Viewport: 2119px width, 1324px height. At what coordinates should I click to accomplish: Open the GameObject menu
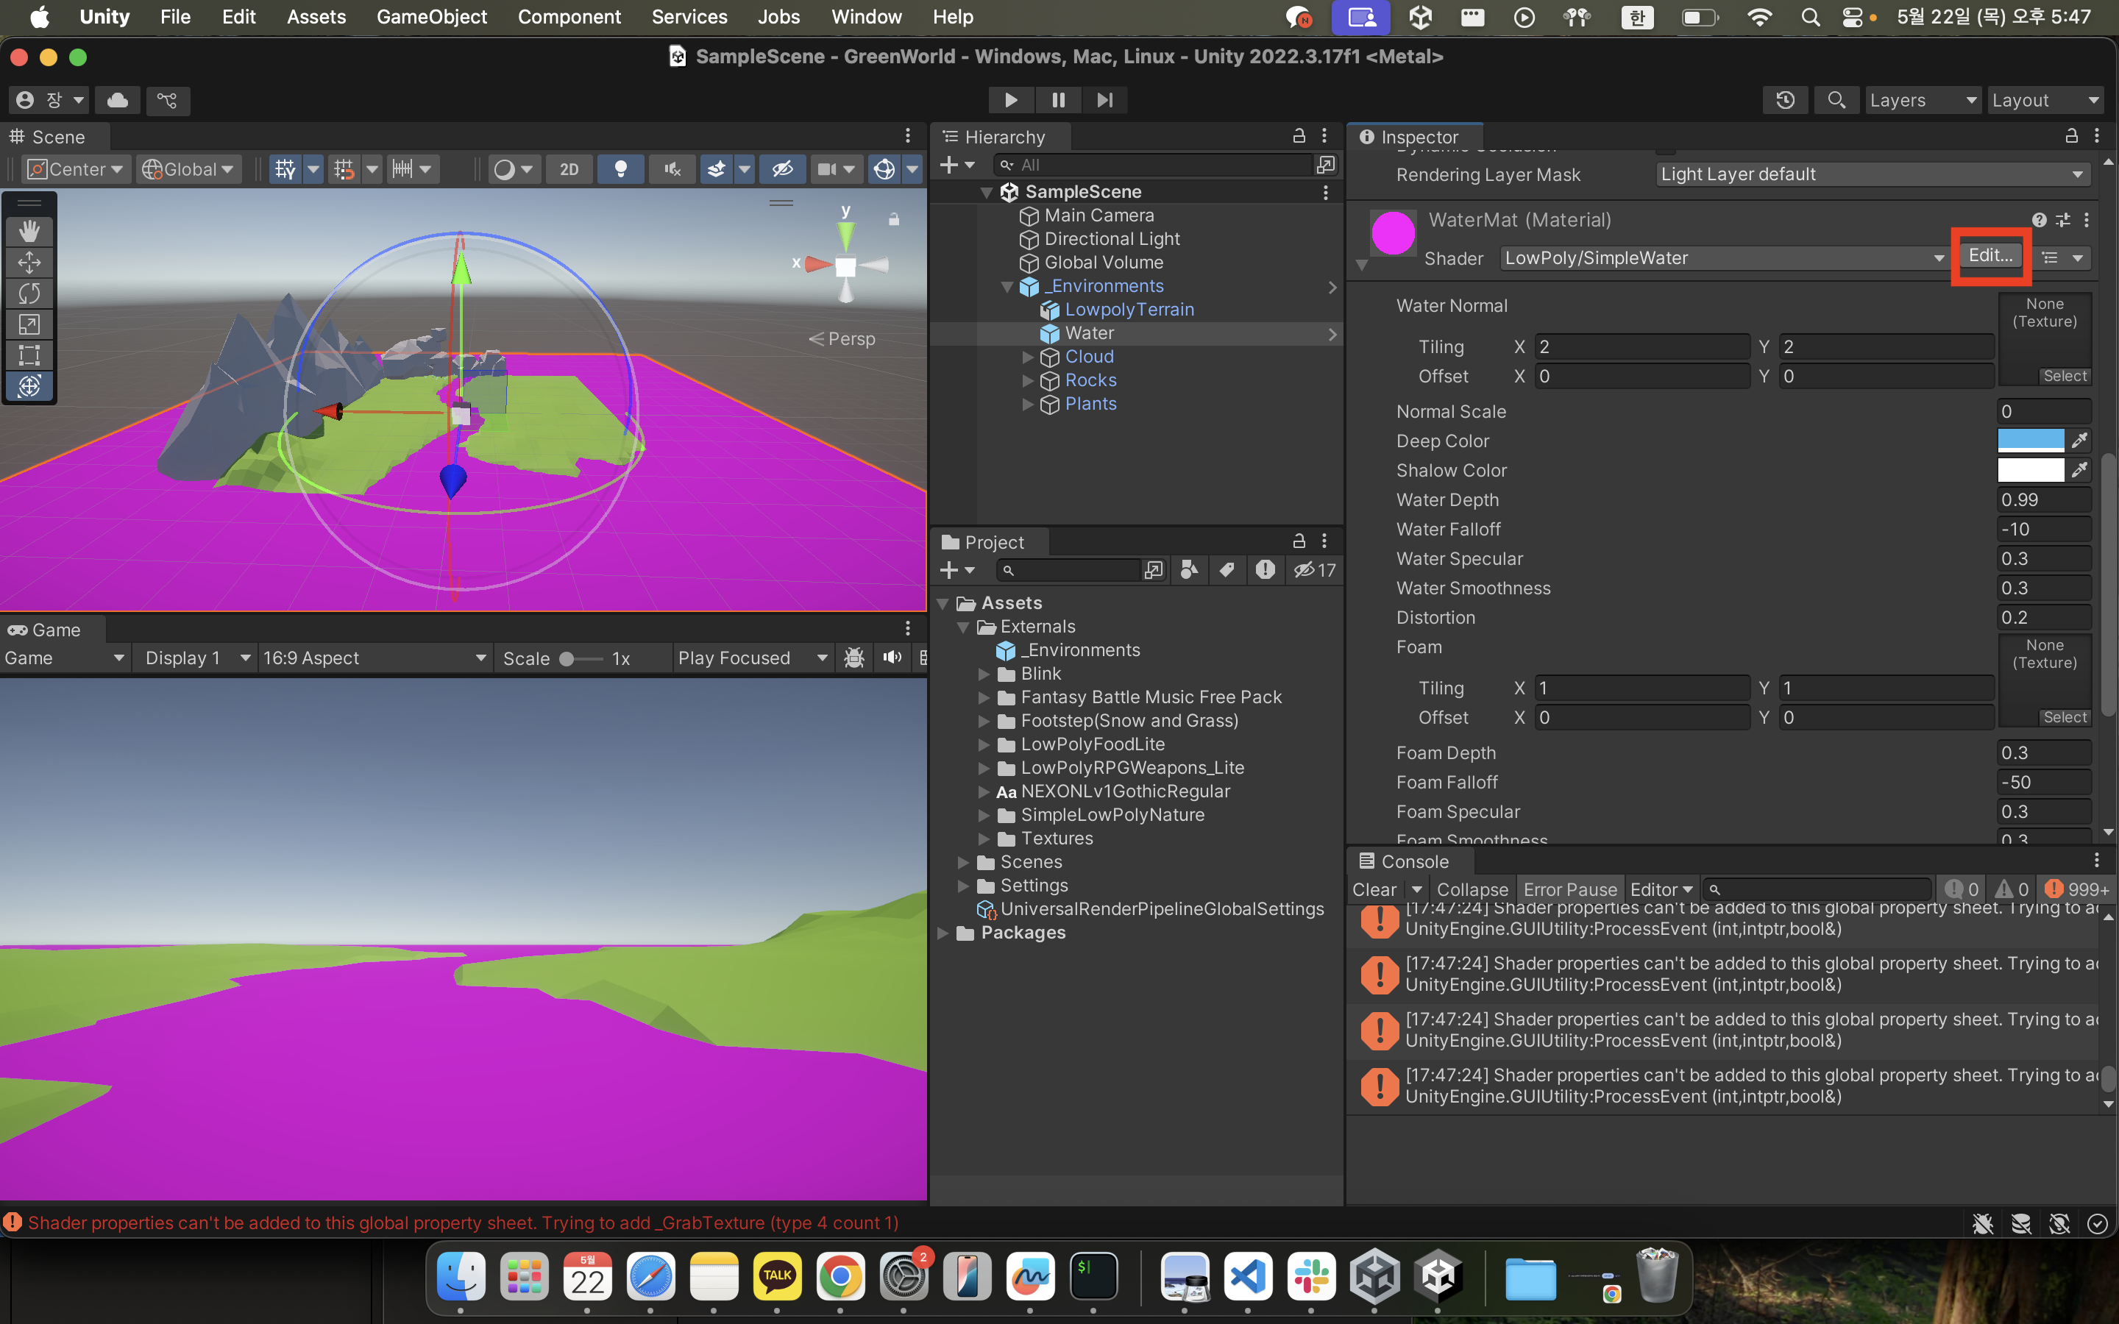click(x=432, y=17)
